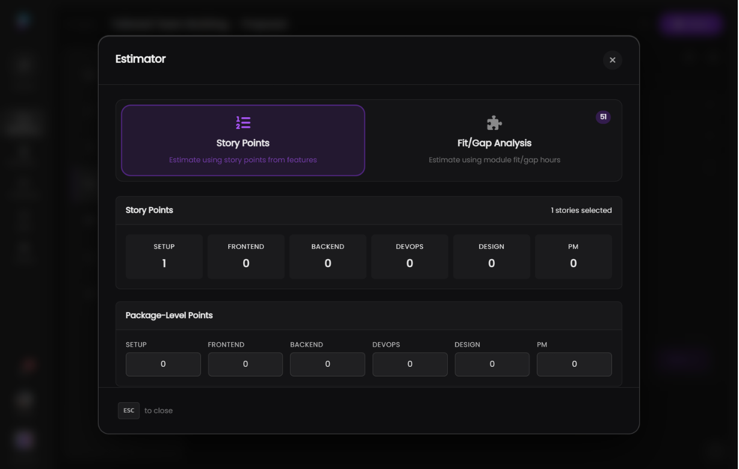
Task: Click the red icon in the lower sidebar
Action: coord(24,366)
